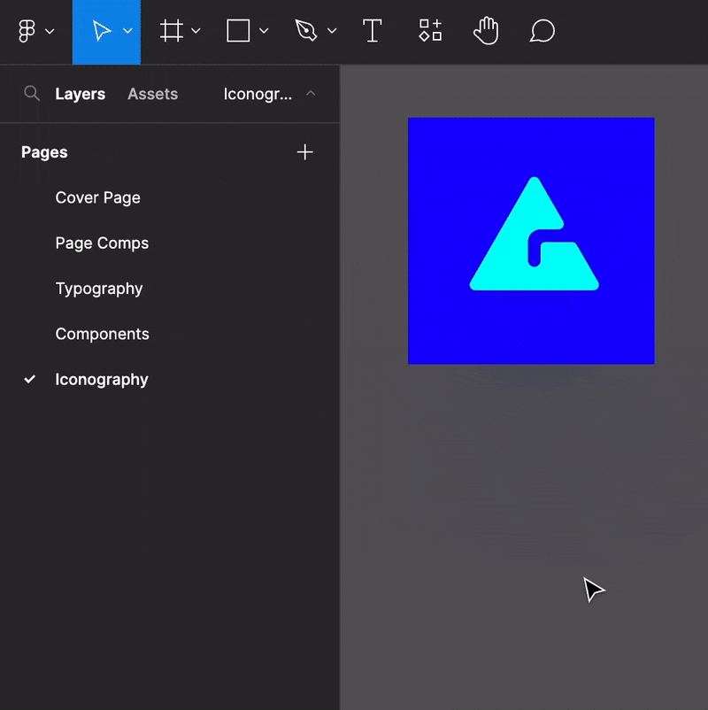Select the Typography page

coord(99,288)
